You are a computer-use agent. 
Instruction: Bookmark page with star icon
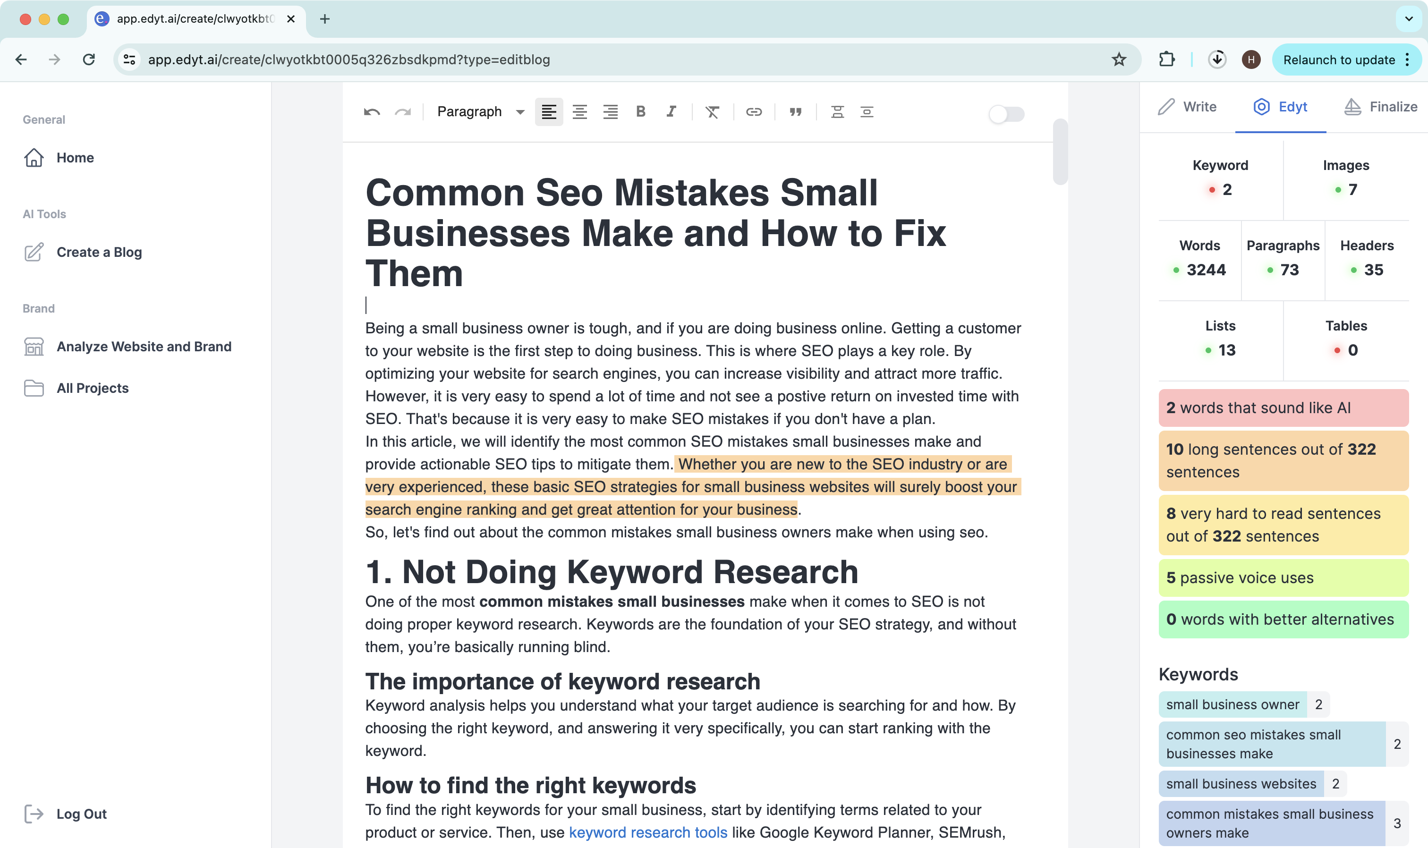(1118, 59)
